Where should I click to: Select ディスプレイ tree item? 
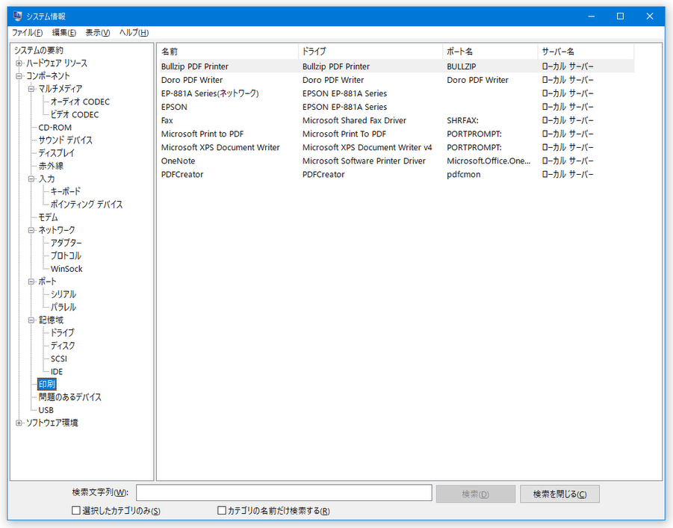(x=56, y=153)
